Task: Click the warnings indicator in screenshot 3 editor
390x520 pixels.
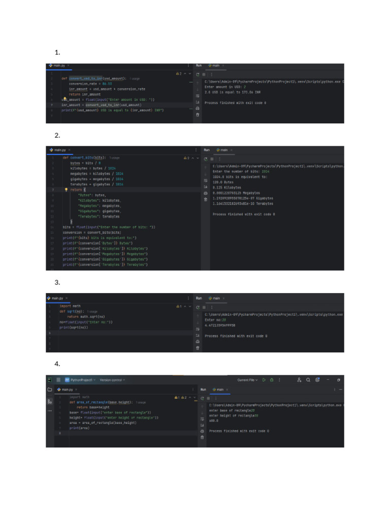Action: tap(179, 306)
